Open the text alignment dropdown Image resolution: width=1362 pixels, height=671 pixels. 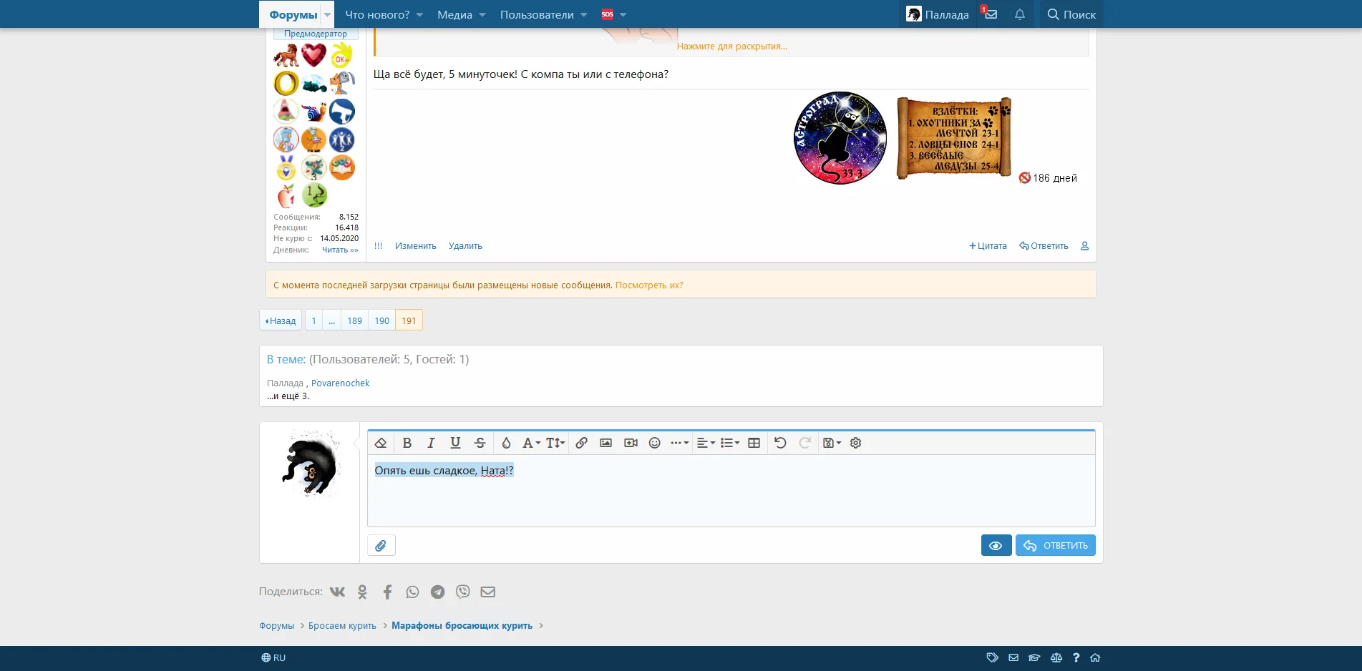(706, 443)
